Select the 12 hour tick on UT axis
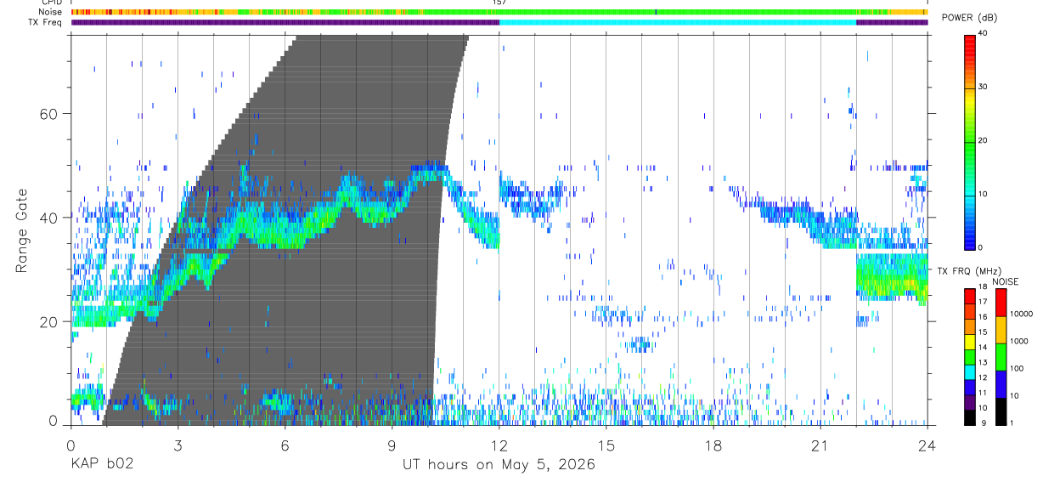 pyautogui.click(x=499, y=444)
